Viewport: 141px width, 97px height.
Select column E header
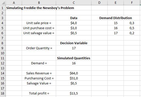115,3
